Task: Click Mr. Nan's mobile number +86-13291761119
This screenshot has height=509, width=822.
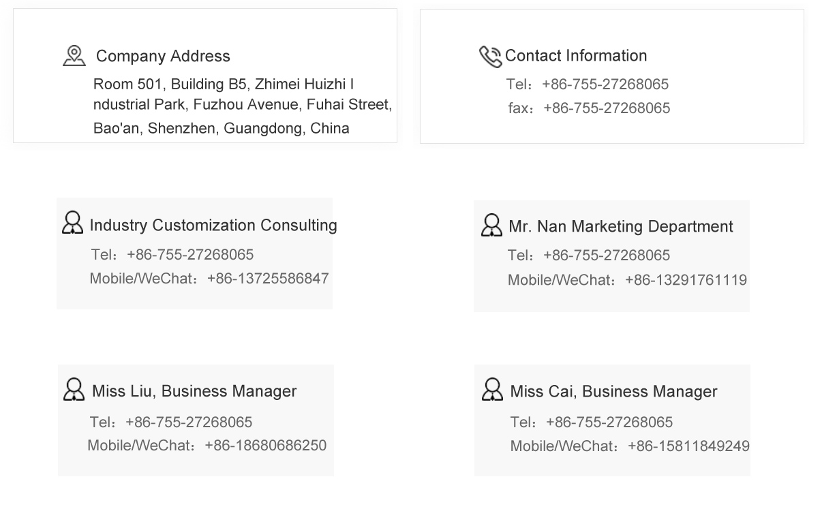Action: tap(686, 280)
